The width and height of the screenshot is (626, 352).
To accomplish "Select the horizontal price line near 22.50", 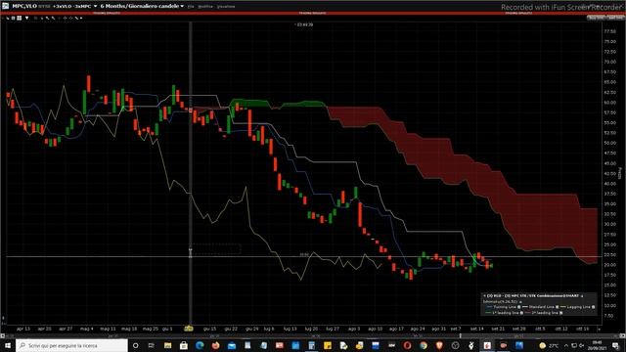I will (303, 256).
